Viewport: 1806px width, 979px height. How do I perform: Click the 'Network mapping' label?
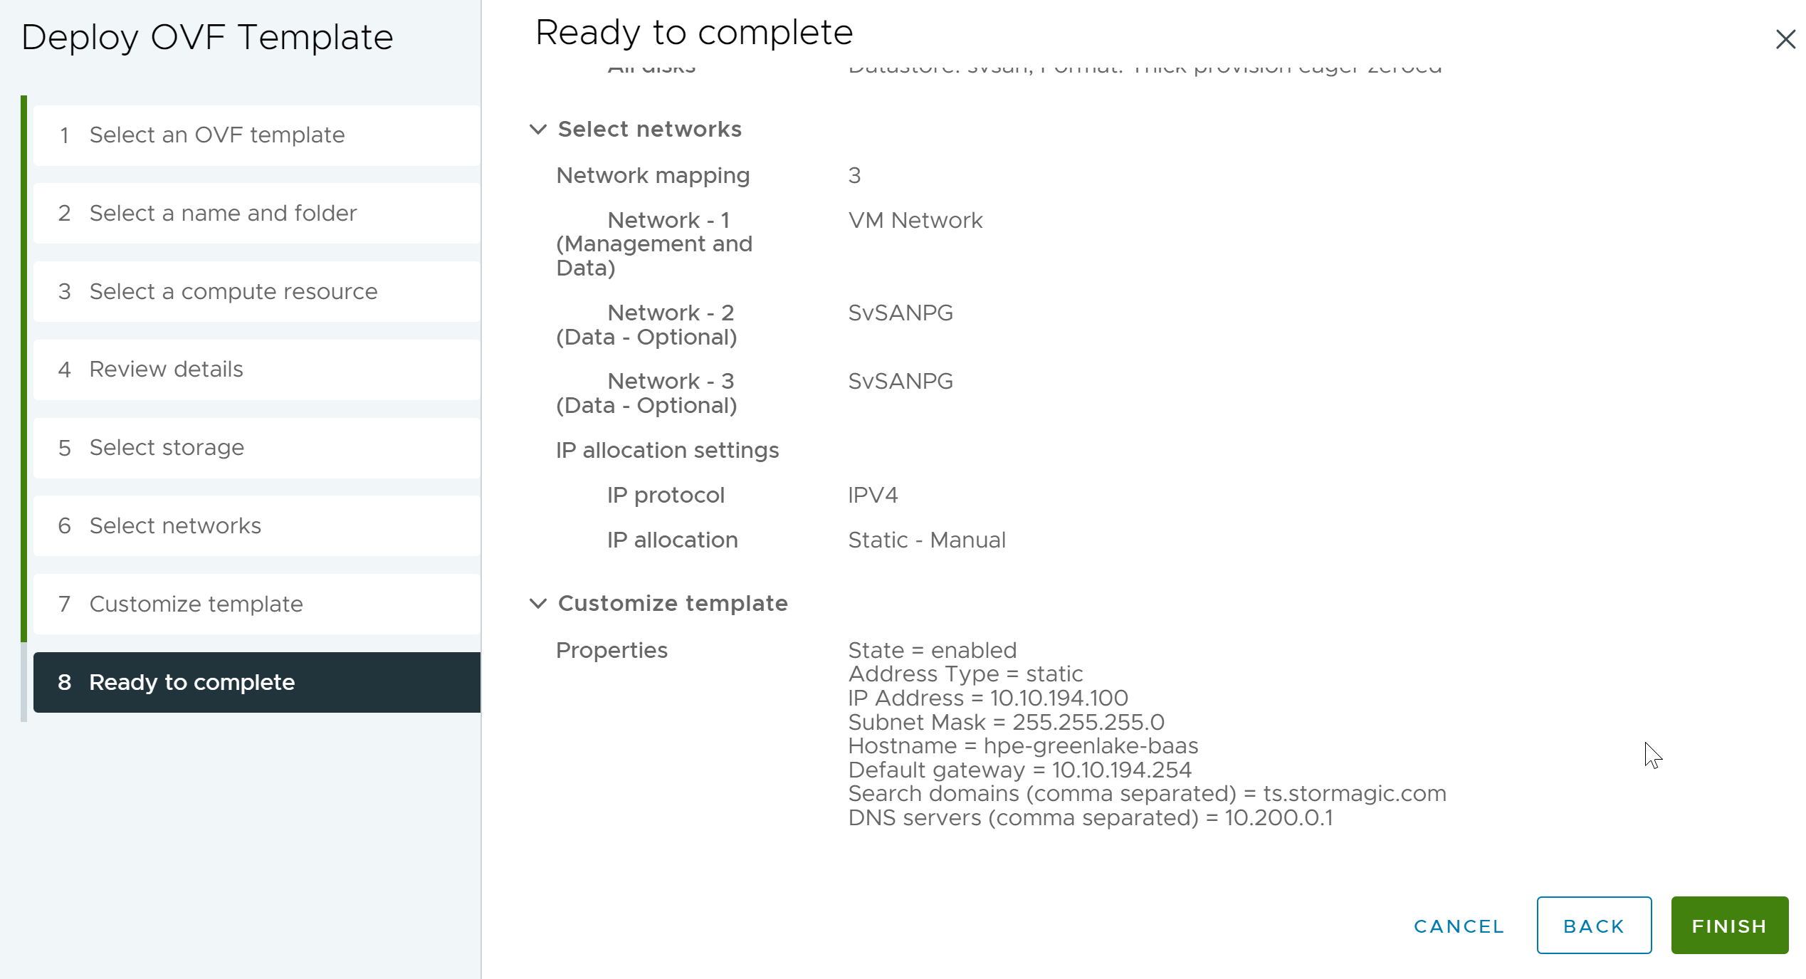[x=653, y=176]
